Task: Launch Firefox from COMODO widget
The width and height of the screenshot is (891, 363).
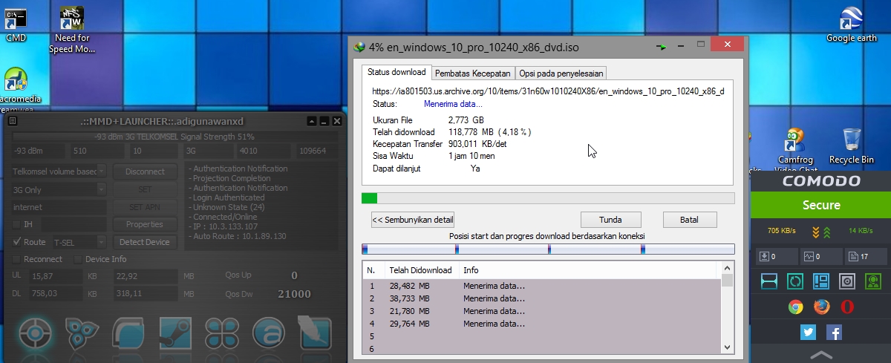Action: tap(821, 307)
